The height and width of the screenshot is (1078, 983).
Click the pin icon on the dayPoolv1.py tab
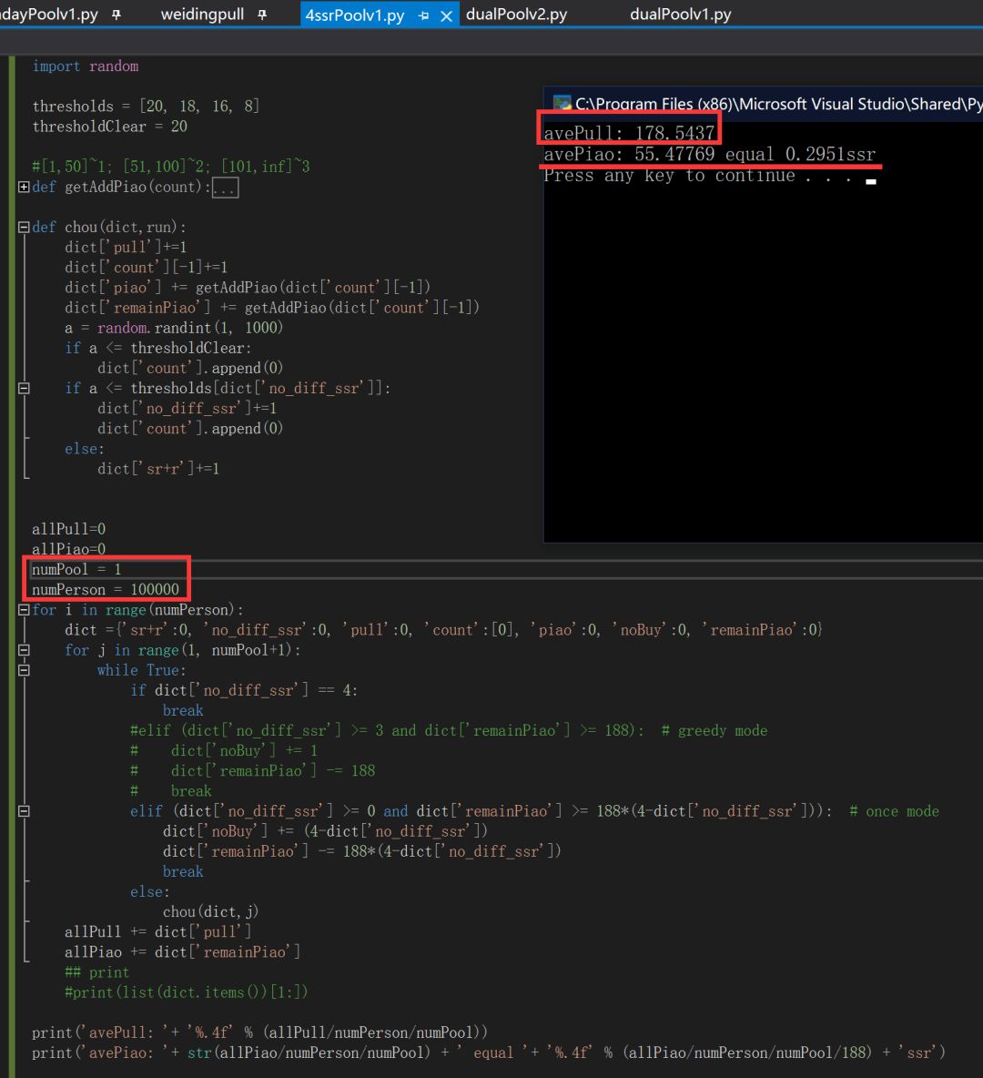tap(117, 15)
